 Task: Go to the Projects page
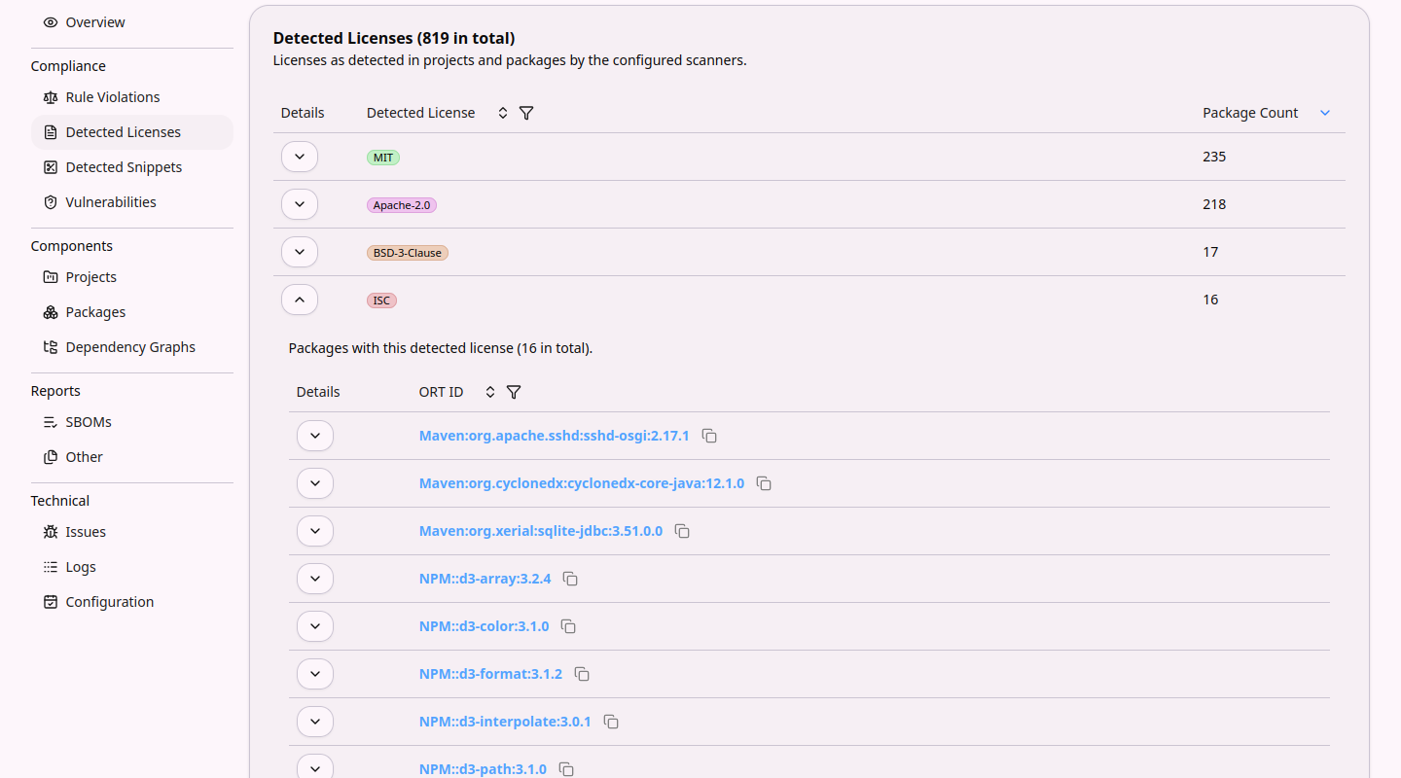132,277
